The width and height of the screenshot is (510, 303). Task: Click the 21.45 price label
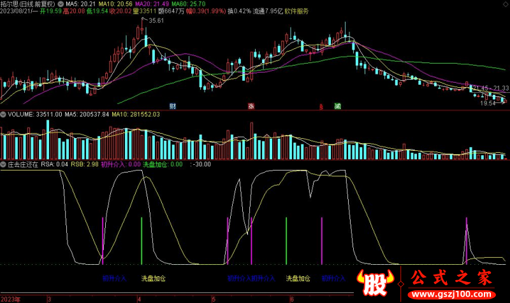coord(480,88)
